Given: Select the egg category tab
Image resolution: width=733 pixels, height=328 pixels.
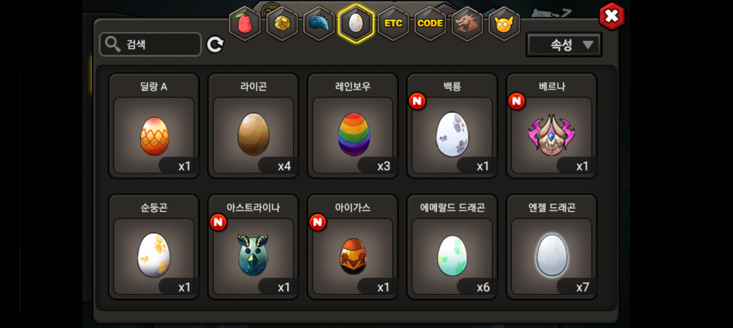Looking at the screenshot, I should 356,24.
